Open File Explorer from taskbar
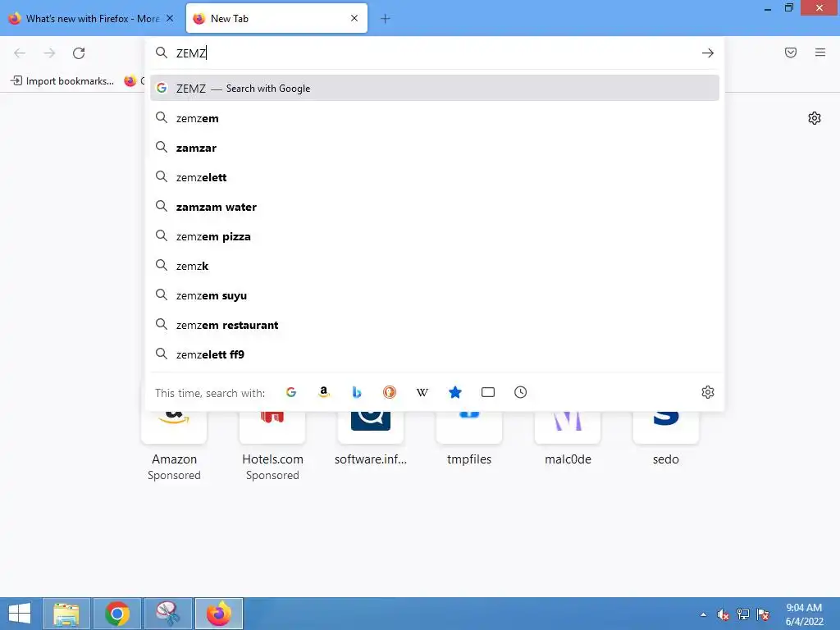The width and height of the screenshot is (840, 630). click(66, 614)
